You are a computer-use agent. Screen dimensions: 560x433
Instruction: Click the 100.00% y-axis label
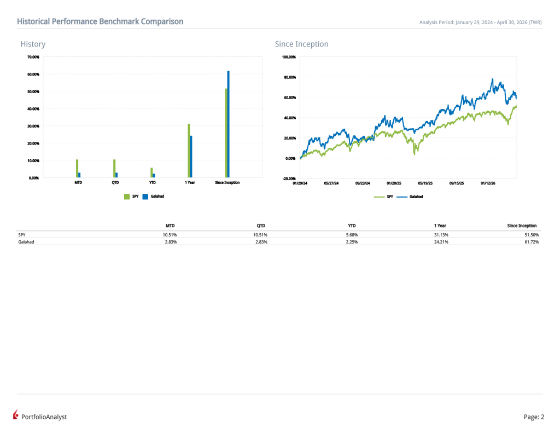[x=289, y=57]
